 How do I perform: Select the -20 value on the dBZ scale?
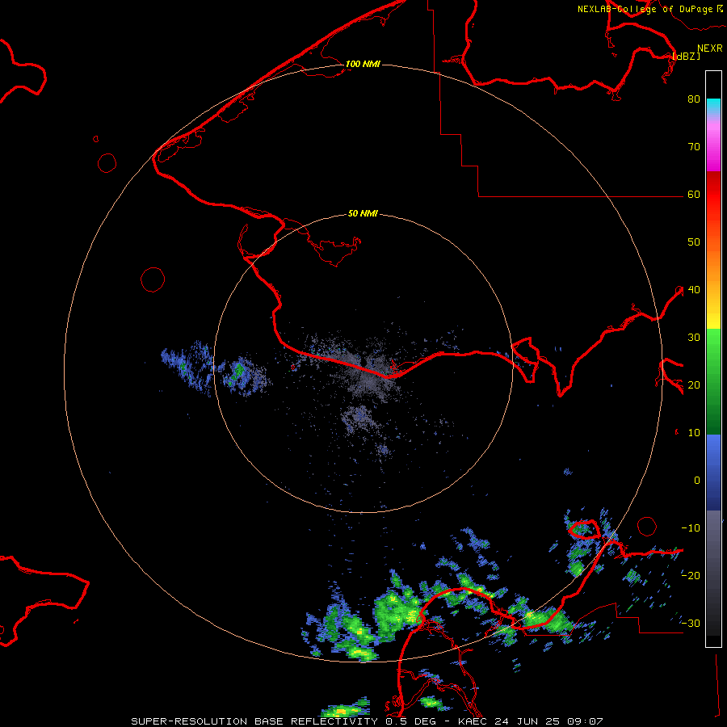[x=691, y=576]
